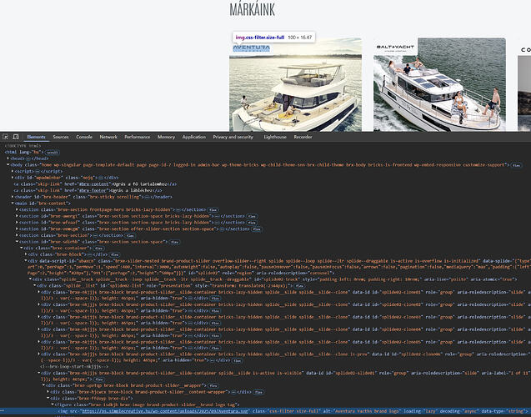The image size is (531, 417).
Task: Activate the inspect element picker icon
Action: (x=6, y=136)
